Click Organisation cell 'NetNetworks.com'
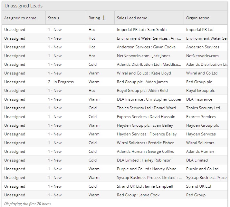 click(202, 56)
